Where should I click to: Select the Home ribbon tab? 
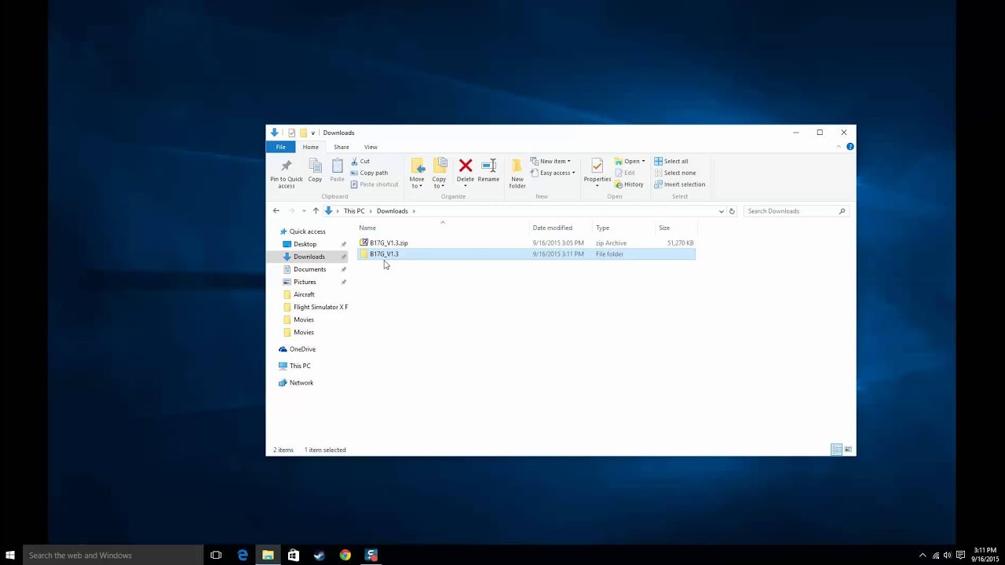(311, 147)
